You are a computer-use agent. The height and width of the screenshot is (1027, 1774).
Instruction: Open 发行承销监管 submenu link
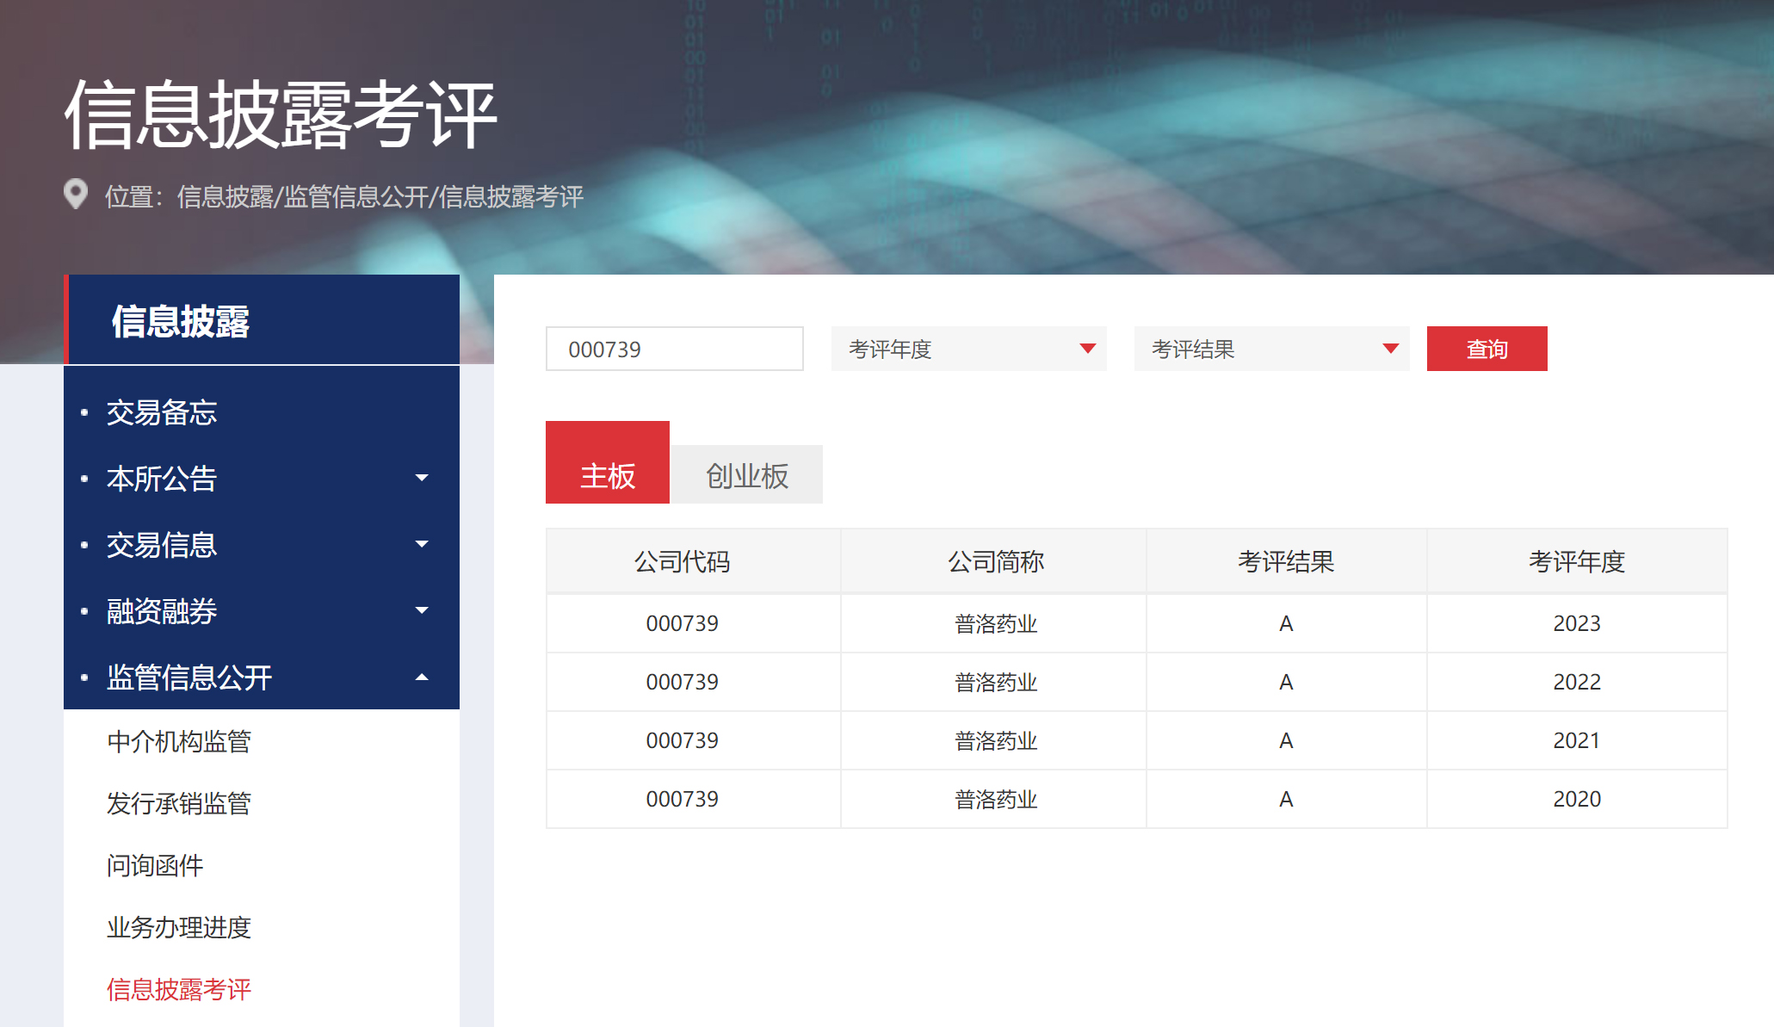tap(179, 803)
